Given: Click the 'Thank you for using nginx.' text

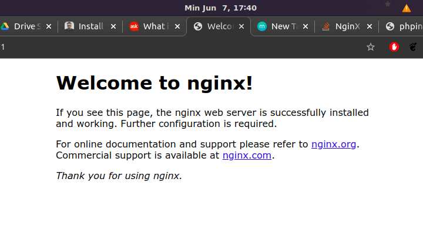Looking at the screenshot, I should pyautogui.click(x=119, y=176).
